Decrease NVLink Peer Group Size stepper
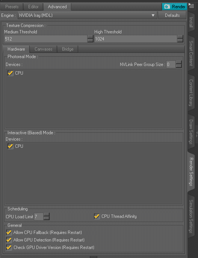 [x=179, y=66]
